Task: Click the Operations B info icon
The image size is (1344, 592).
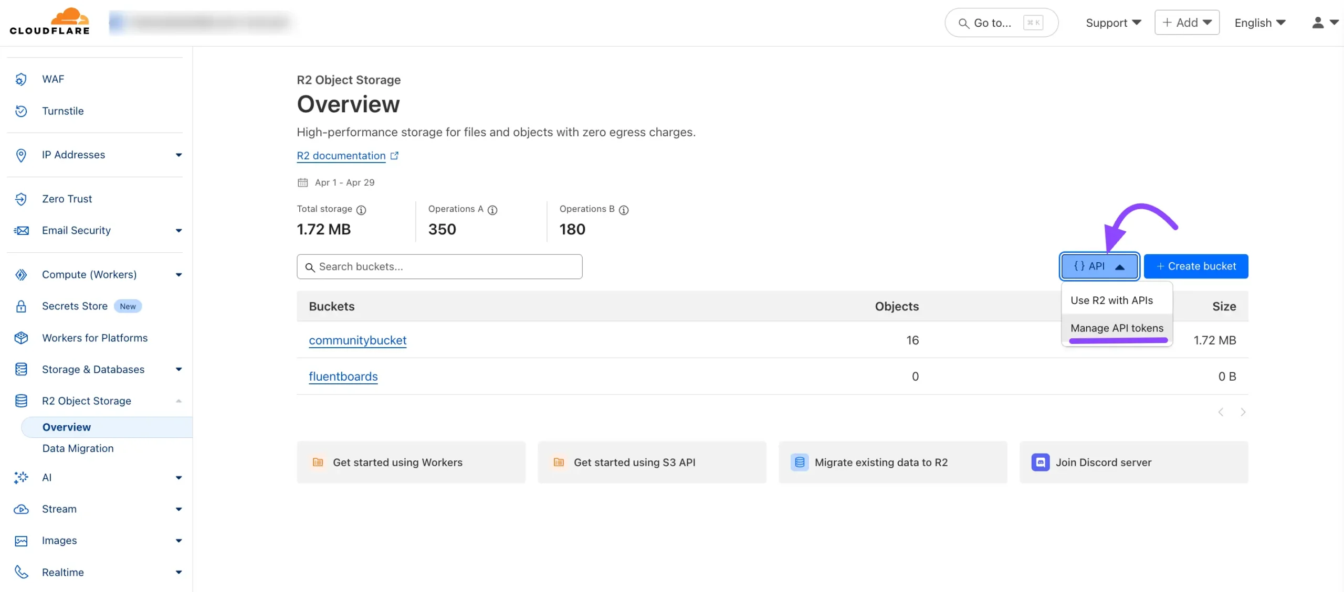Action: coord(624,210)
